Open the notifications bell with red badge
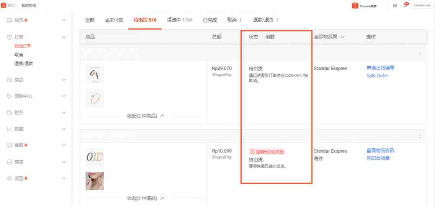Screen dimensions: 435x206 [405, 5]
